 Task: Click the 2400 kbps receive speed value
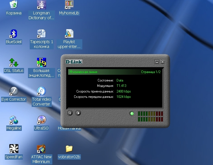124,91
